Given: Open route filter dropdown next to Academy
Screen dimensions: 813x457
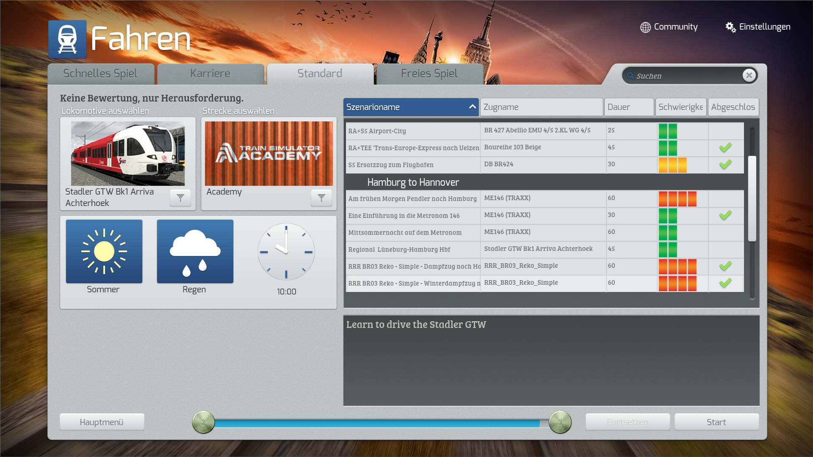Looking at the screenshot, I should click(321, 198).
